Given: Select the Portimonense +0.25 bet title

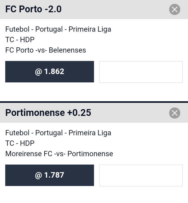Looking at the screenshot, I should [48, 113].
